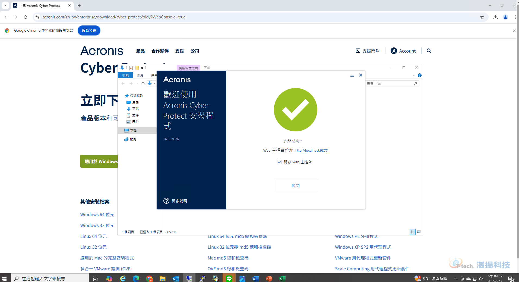The height and width of the screenshot is (282, 519).
Task: Select 桌面 in the navigation pane
Action: (135, 102)
